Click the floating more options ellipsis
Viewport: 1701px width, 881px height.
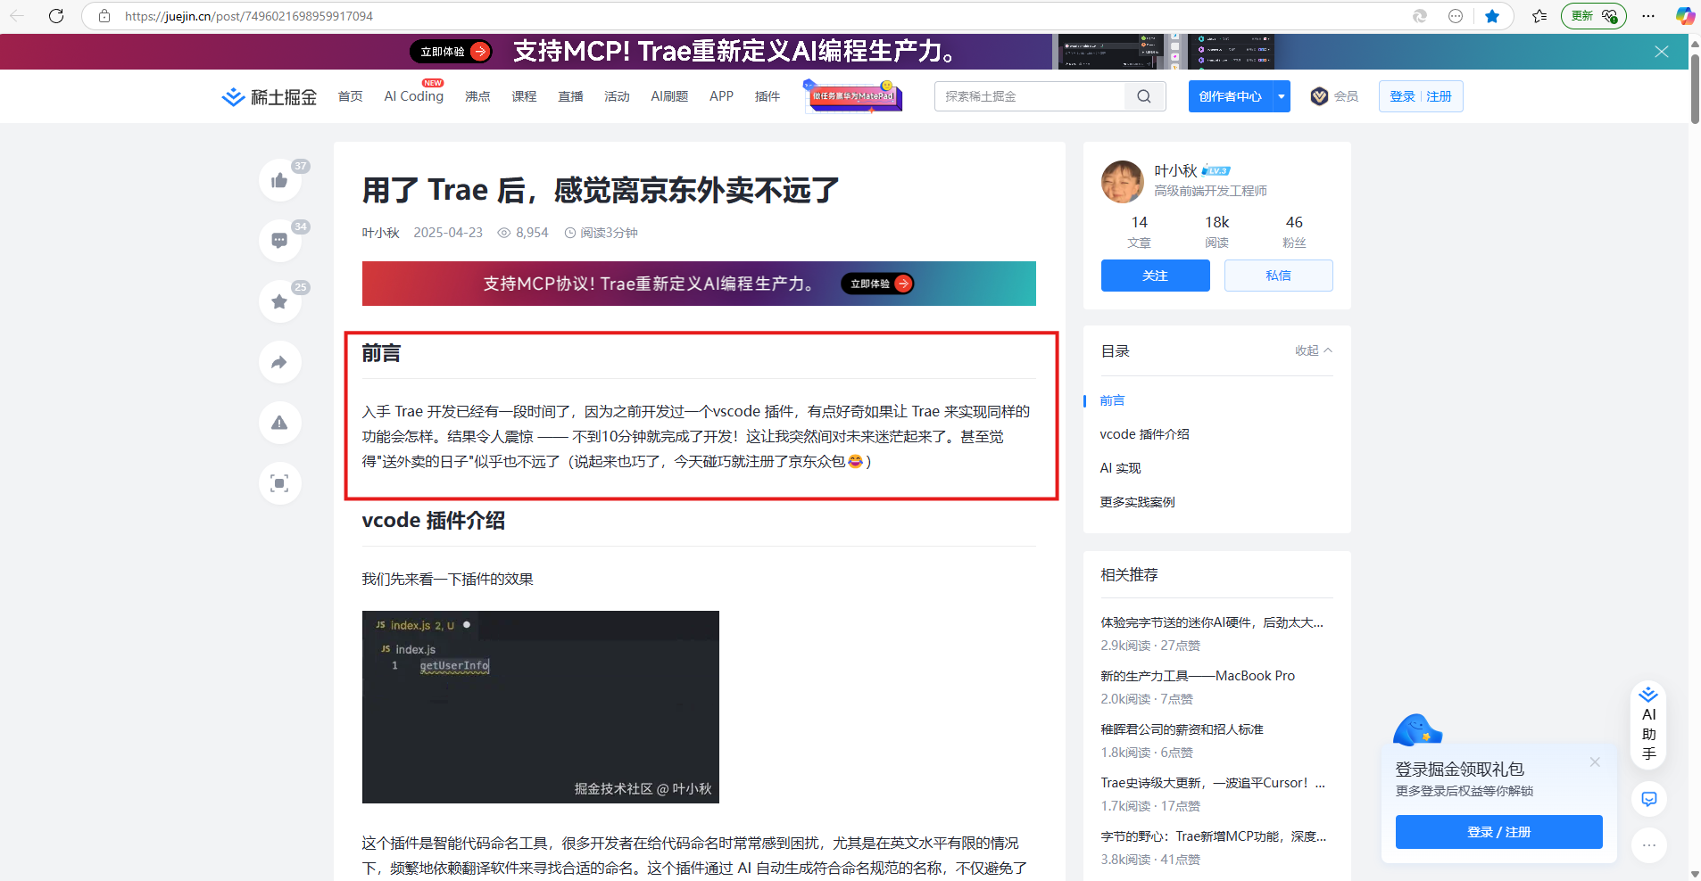[1649, 845]
